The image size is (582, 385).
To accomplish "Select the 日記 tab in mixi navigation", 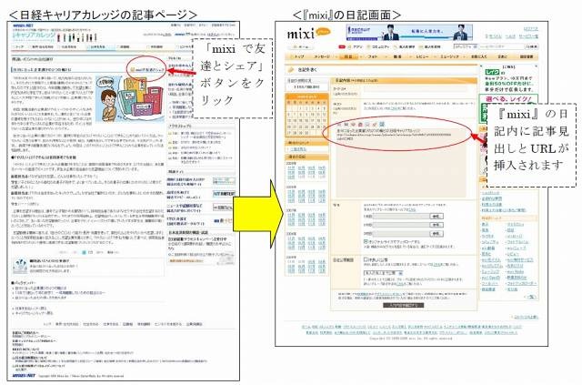I will click(x=348, y=56).
